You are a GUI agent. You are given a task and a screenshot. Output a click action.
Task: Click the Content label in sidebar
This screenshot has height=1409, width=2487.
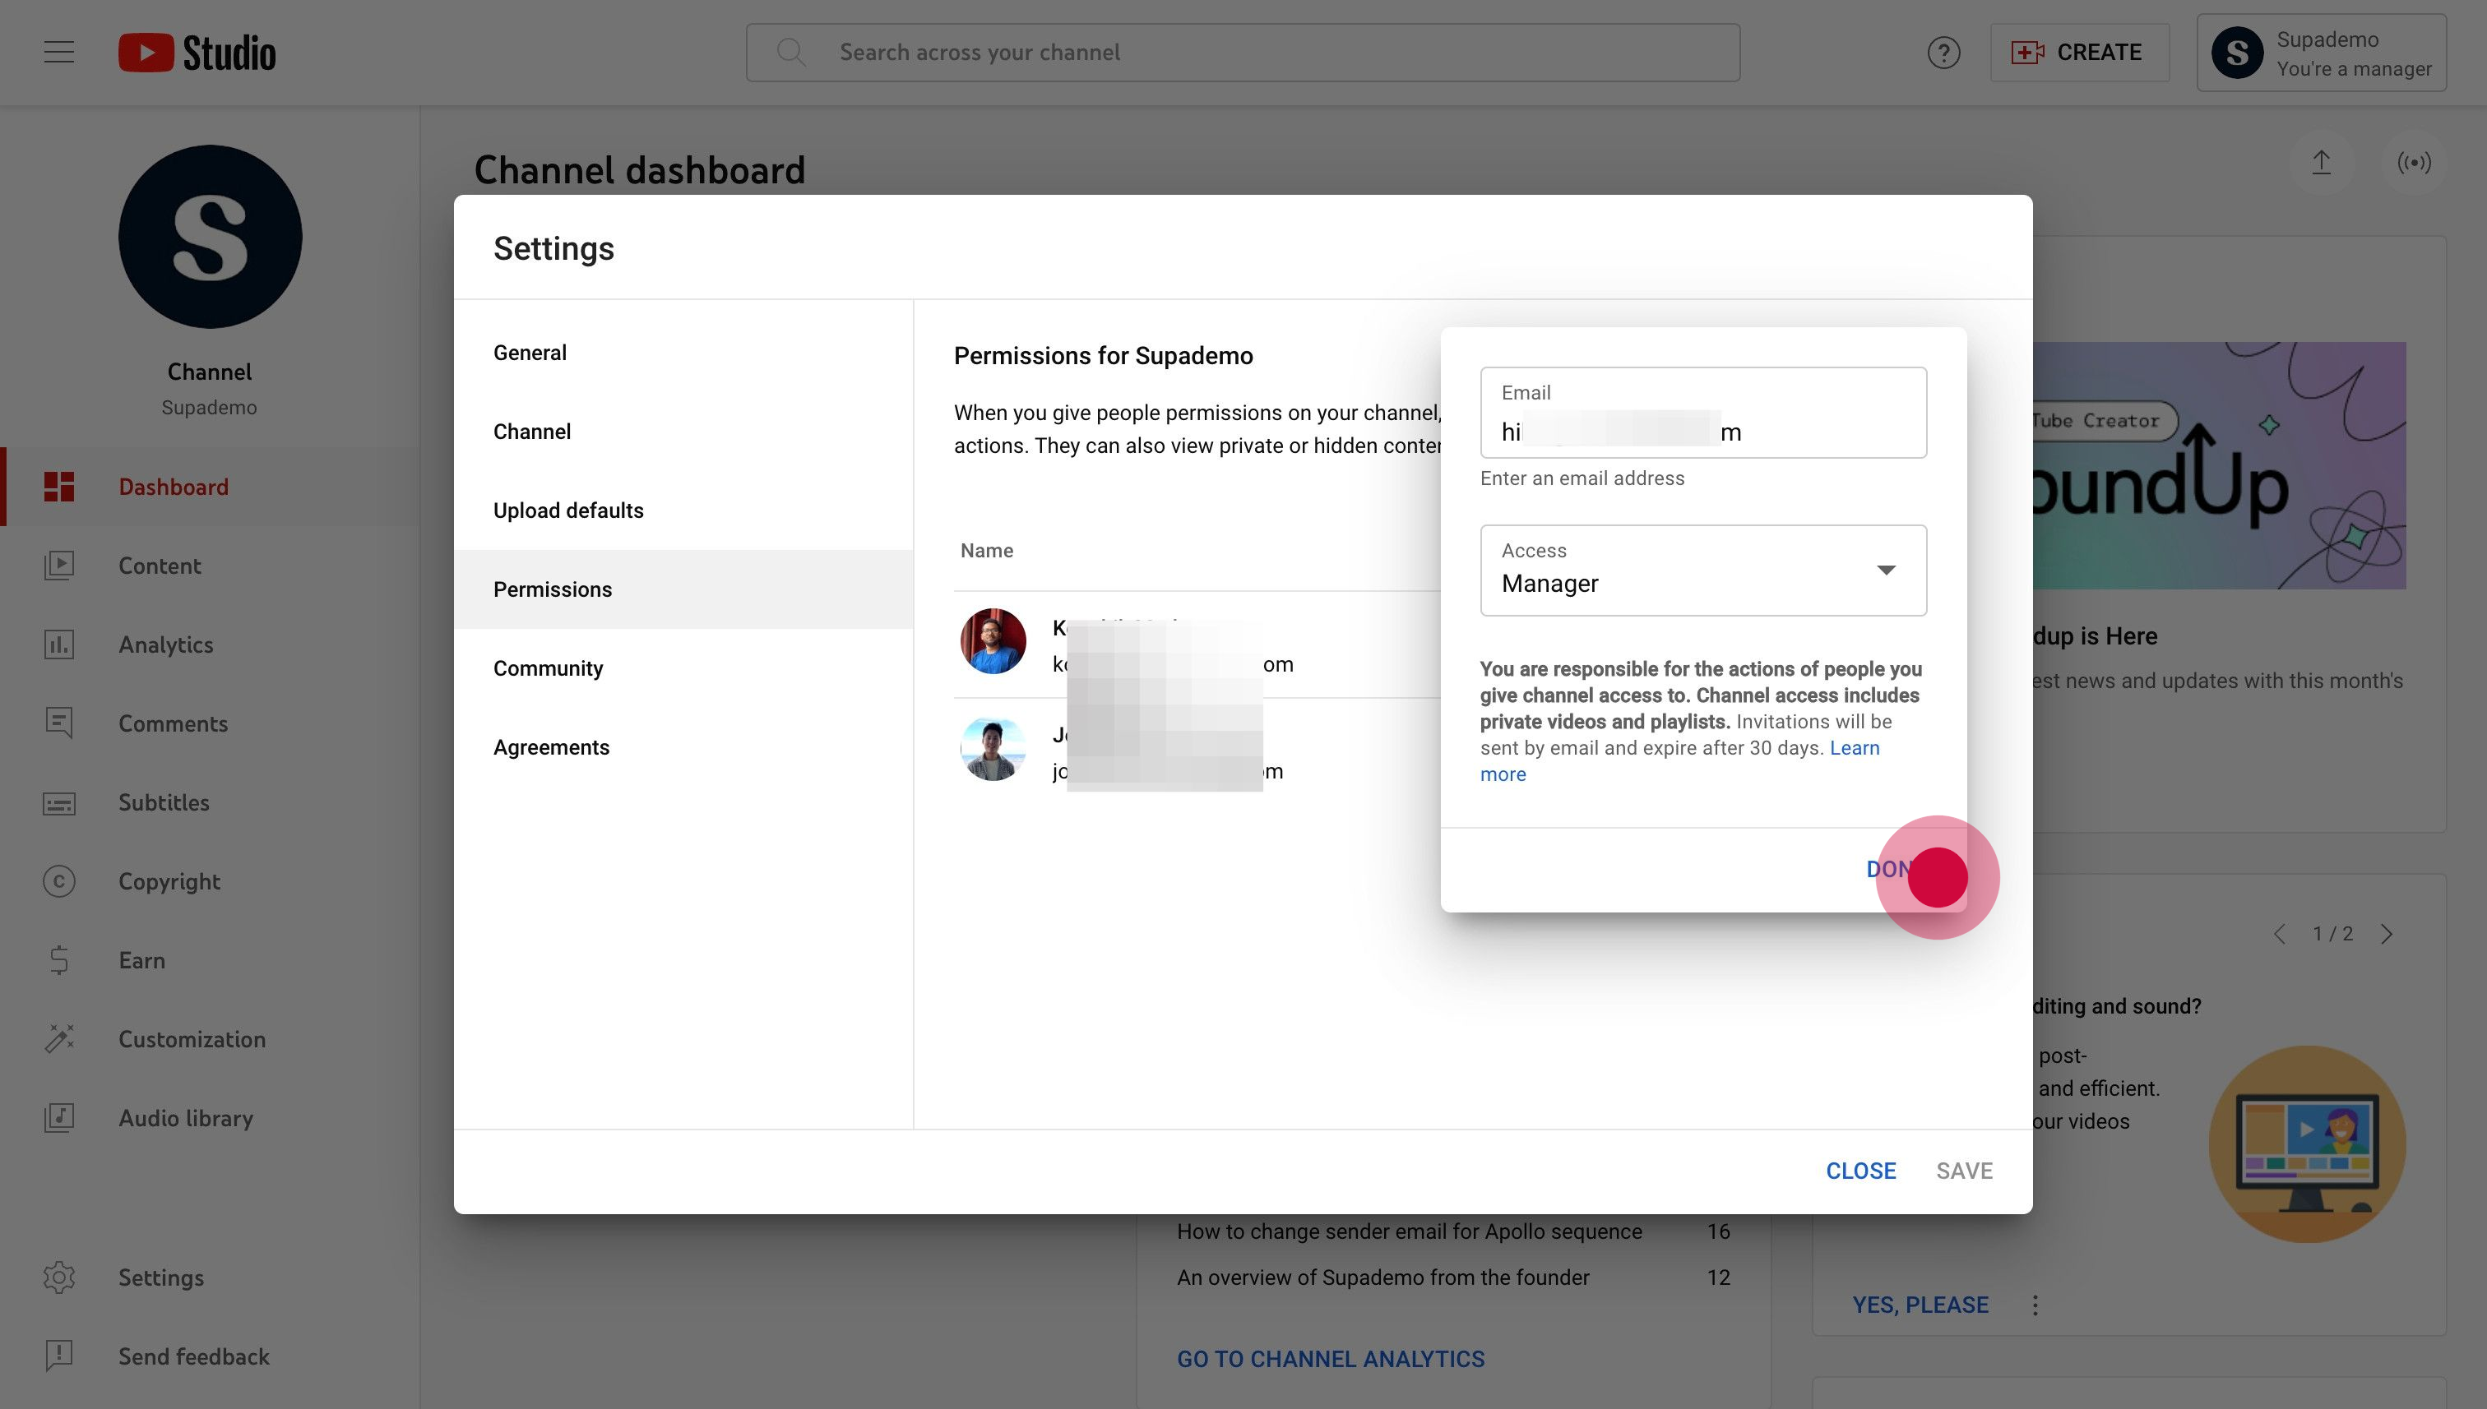tap(160, 566)
